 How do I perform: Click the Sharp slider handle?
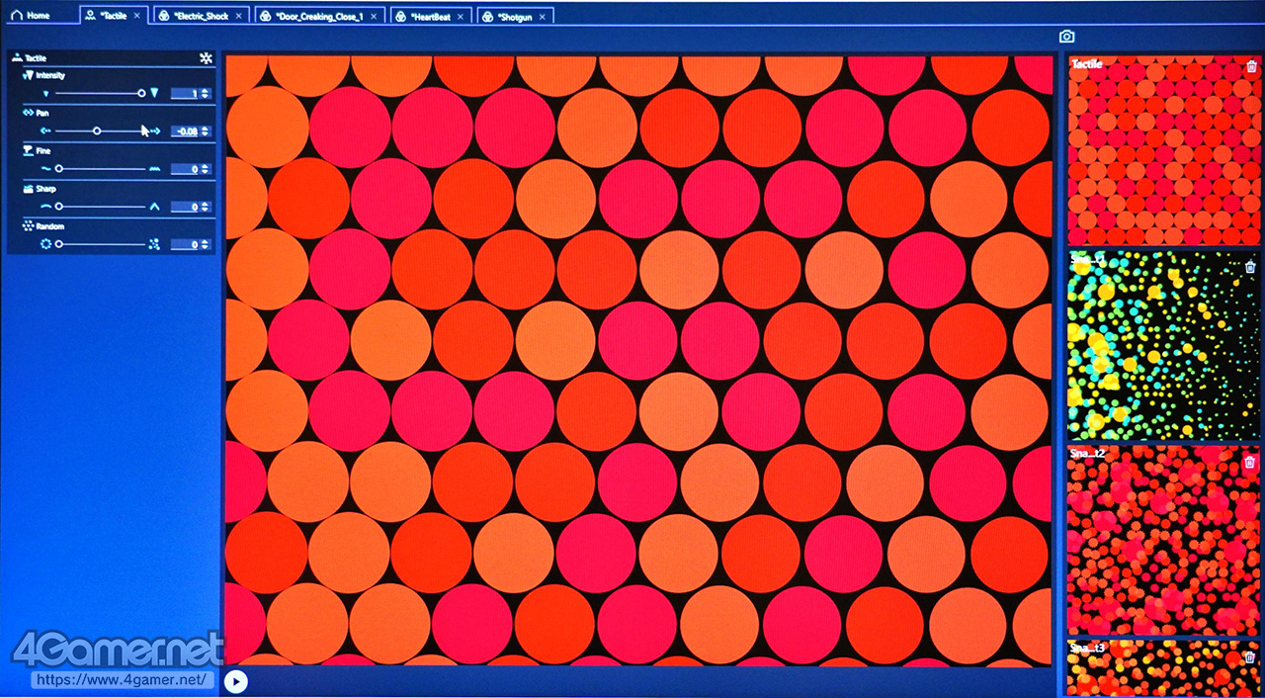tap(59, 207)
